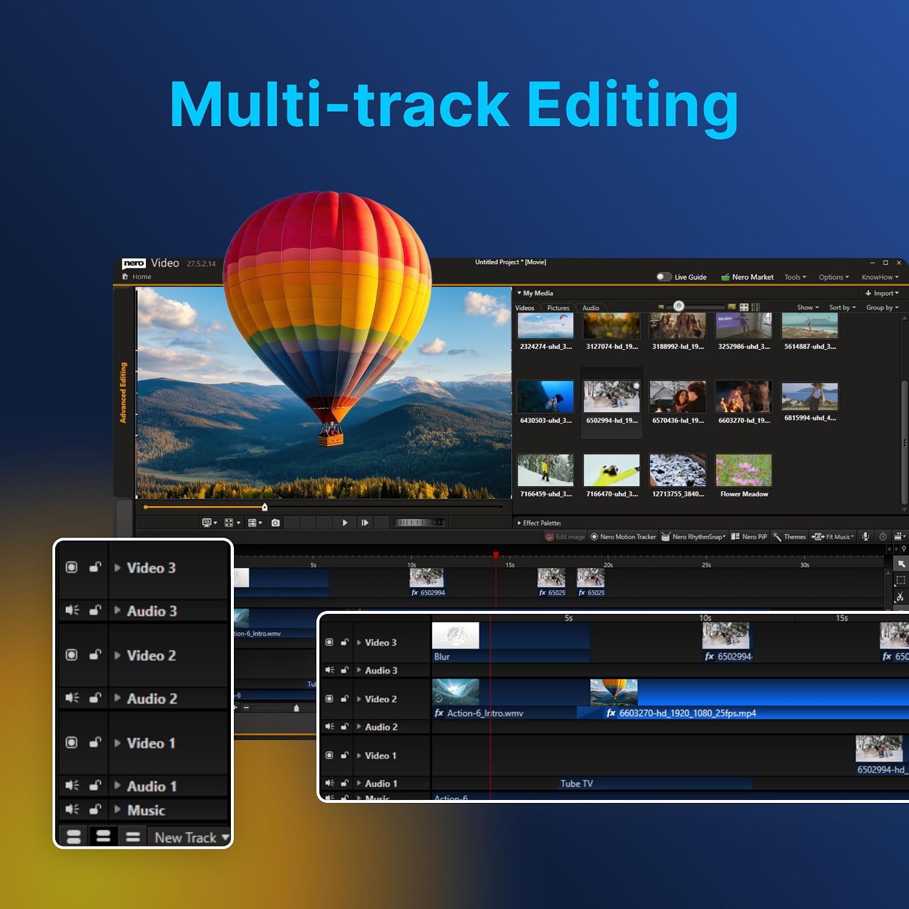909x909 pixels.
Task: Open the Nero PiP tool
Action: click(749, 537)
